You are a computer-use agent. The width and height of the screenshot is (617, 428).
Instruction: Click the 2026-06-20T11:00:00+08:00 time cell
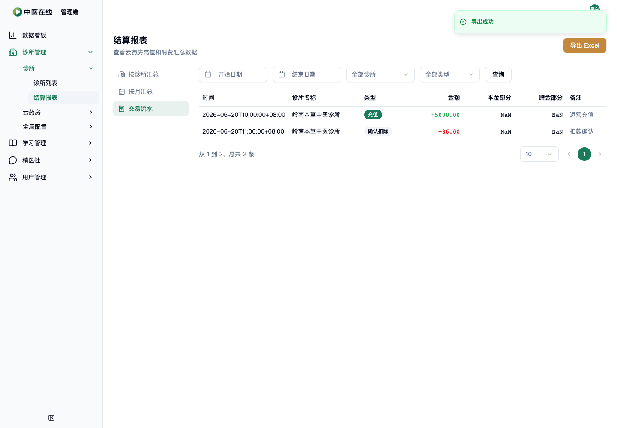pyautogui.click(x=243, y=131)
